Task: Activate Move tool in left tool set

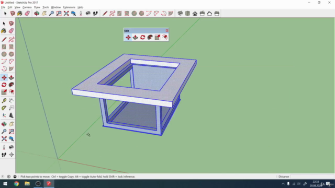Action: [4, 77]
